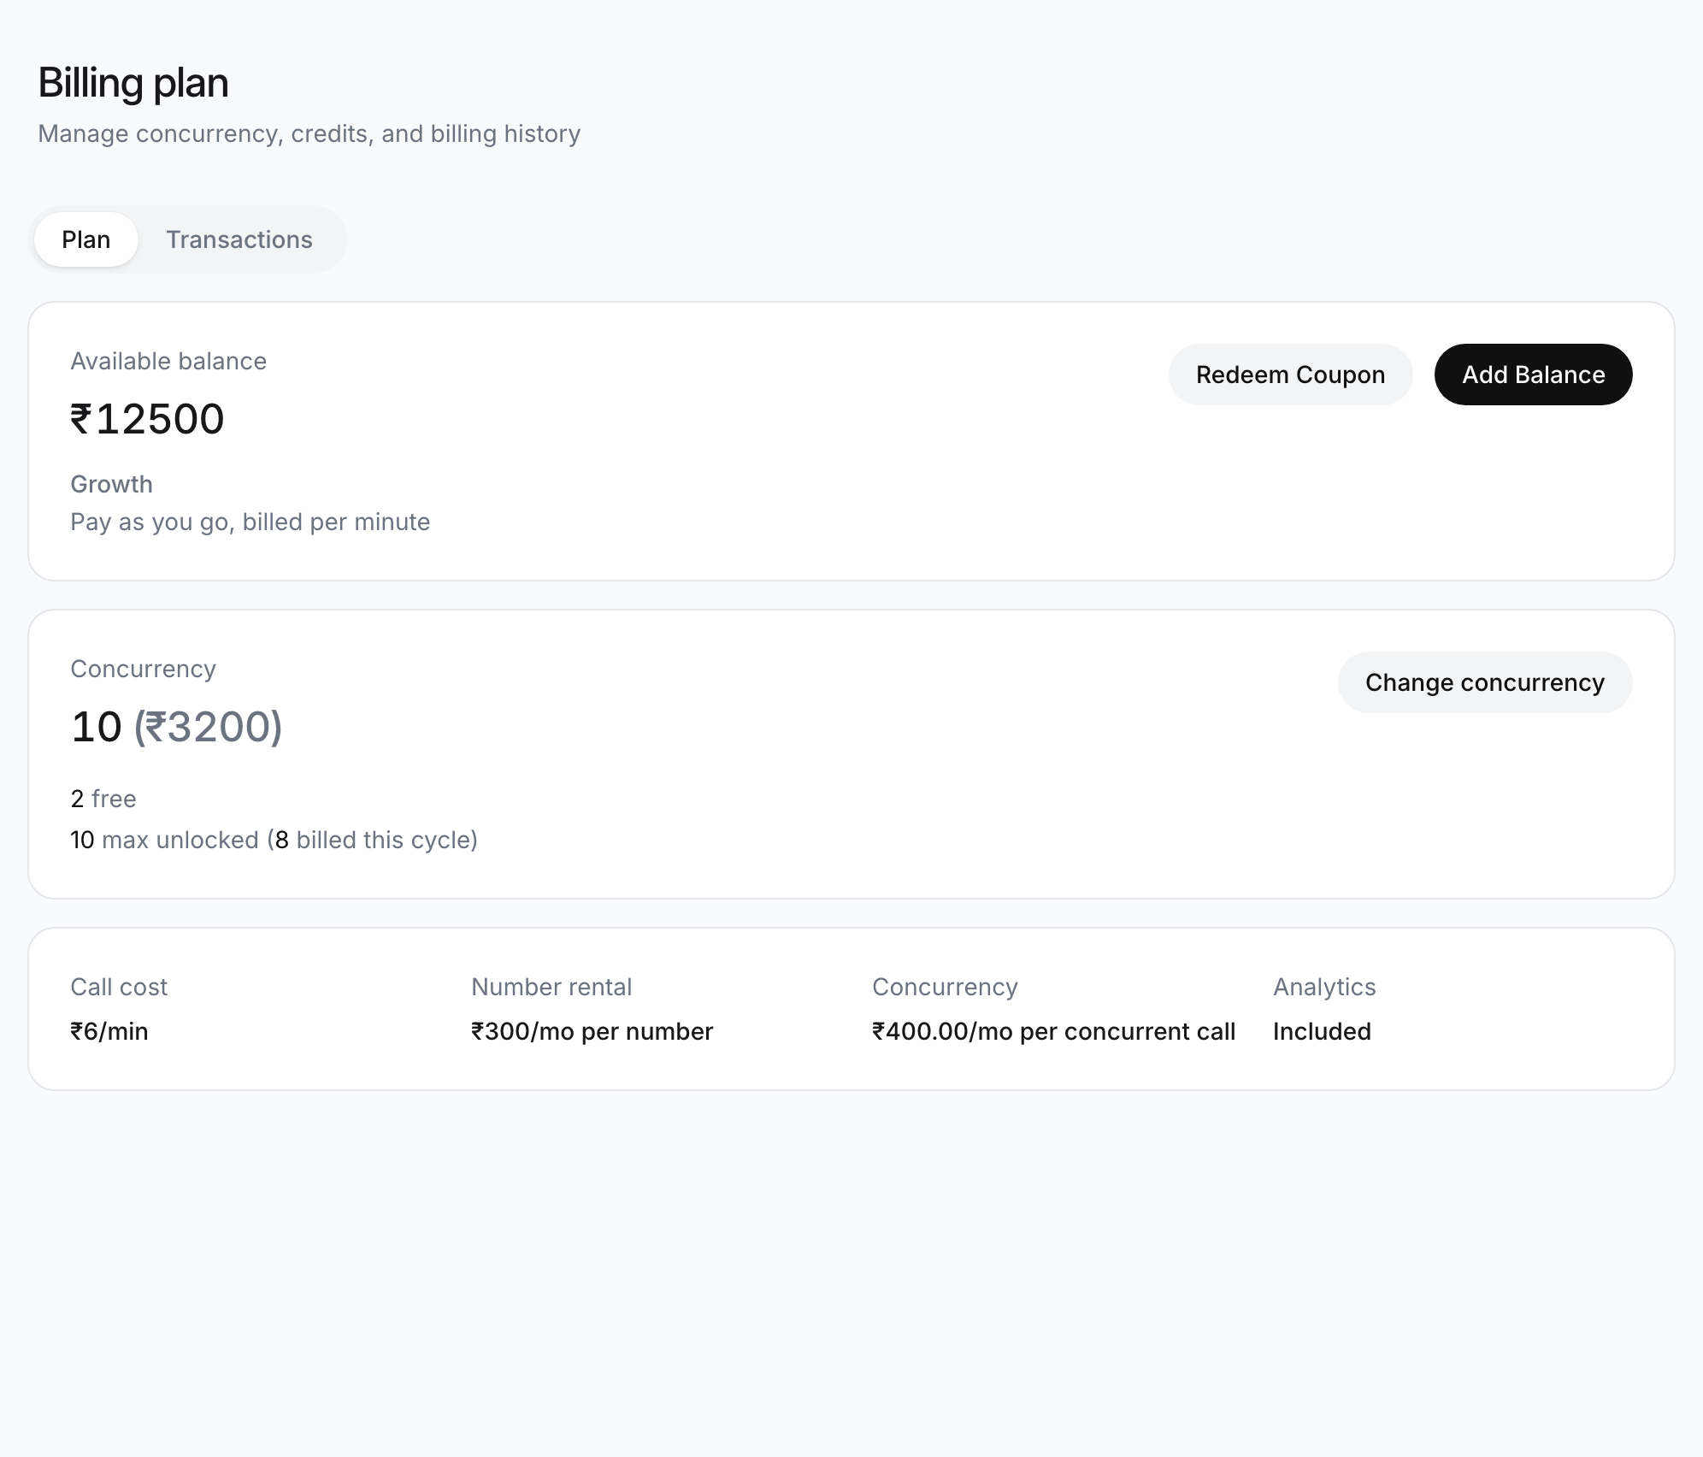Click ₹400.00/mo per concurrent call value

tap(1053, 1031)
